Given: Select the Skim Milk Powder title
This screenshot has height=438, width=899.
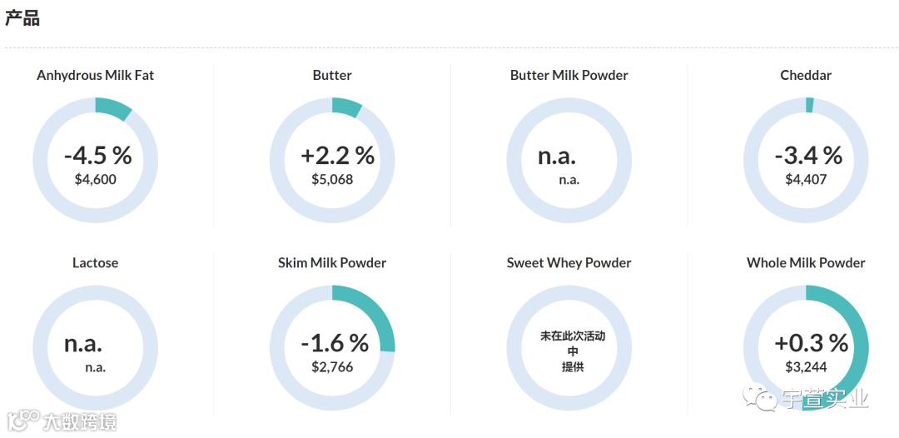Looking at the screenshot, I should click(x=332, y=262).
